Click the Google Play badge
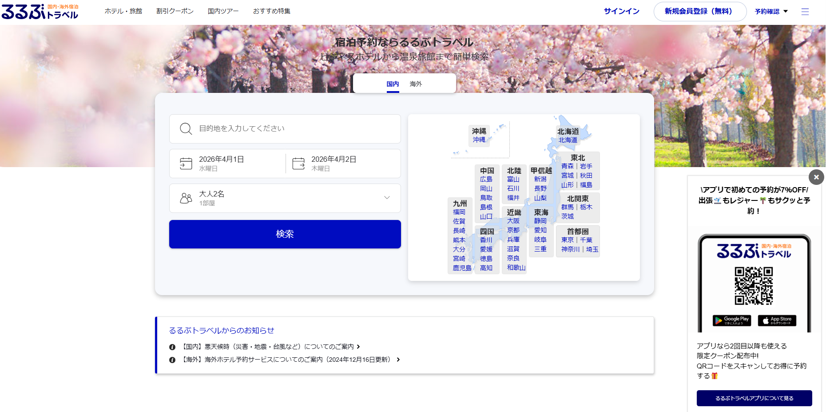 tap(731, 320)
